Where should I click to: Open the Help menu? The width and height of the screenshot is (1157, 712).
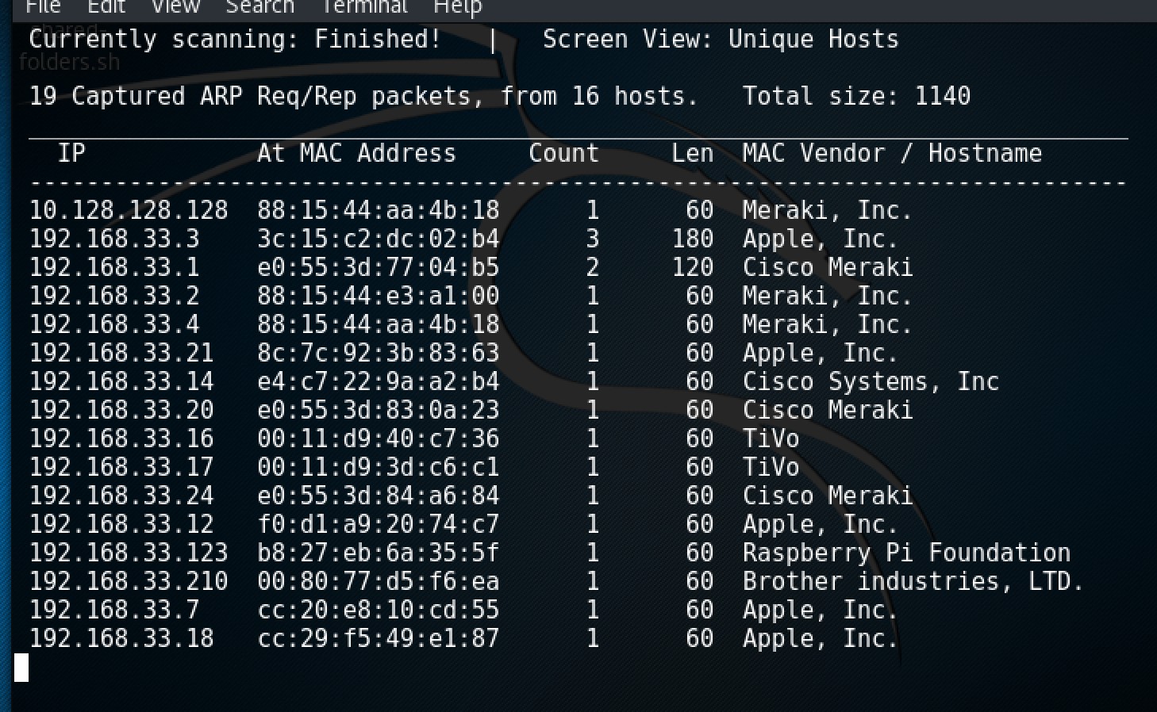tap(457, 7)
